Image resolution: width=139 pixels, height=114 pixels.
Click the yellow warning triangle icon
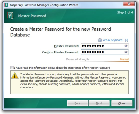click(15, 76)
